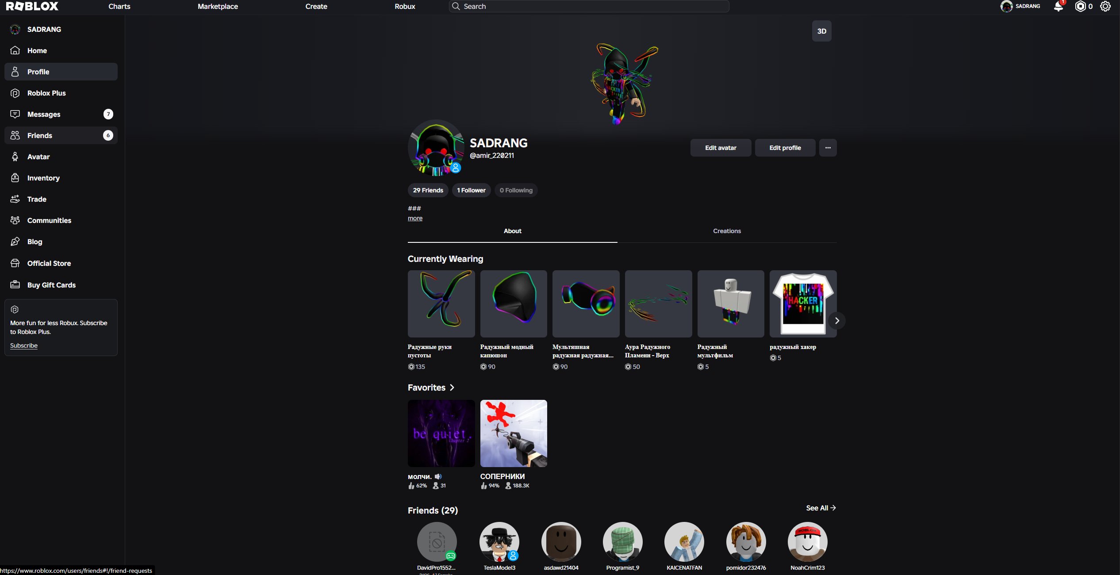Open the Аура Радужного Пламени thumbnail
Viewport: 1120px width, 575px height.
(658, 304)
